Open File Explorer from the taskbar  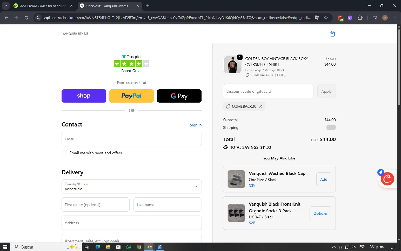tap(108, 247)
